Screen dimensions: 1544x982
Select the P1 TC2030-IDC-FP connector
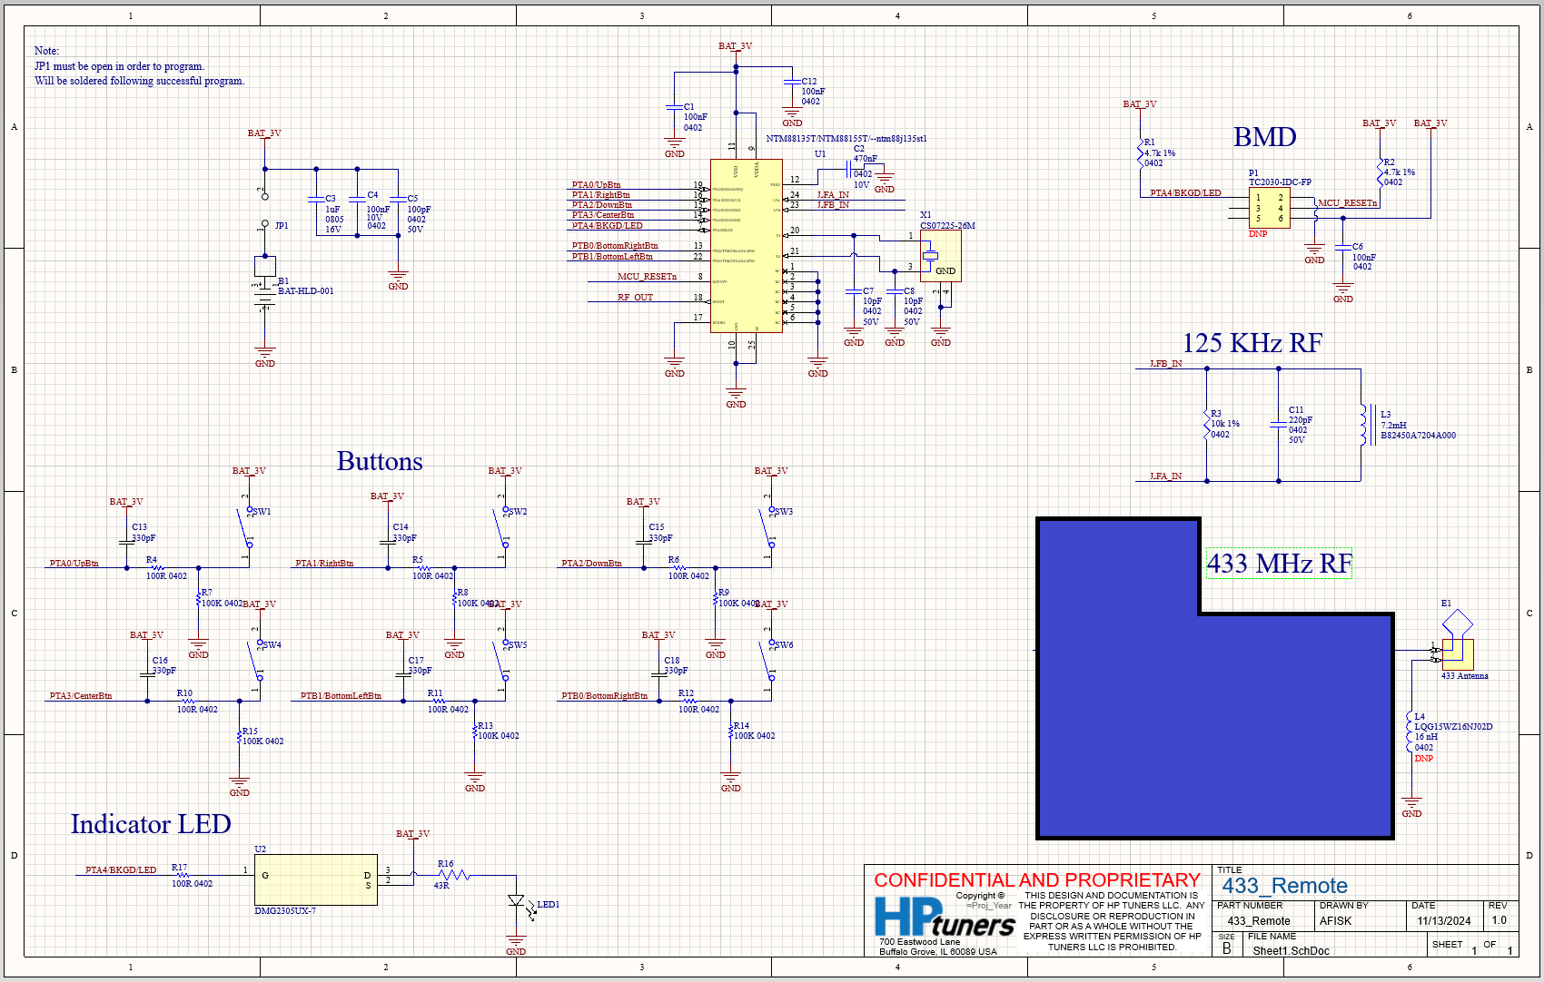(x=1269, y=208)
